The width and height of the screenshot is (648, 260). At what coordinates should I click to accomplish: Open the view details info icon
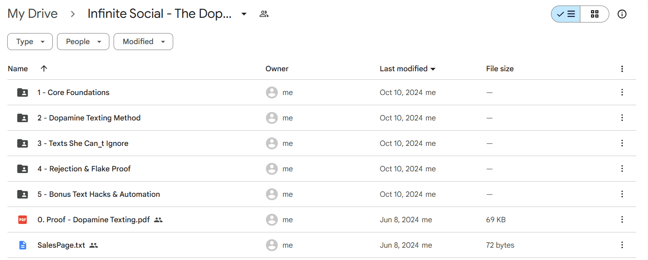point(622,14)
